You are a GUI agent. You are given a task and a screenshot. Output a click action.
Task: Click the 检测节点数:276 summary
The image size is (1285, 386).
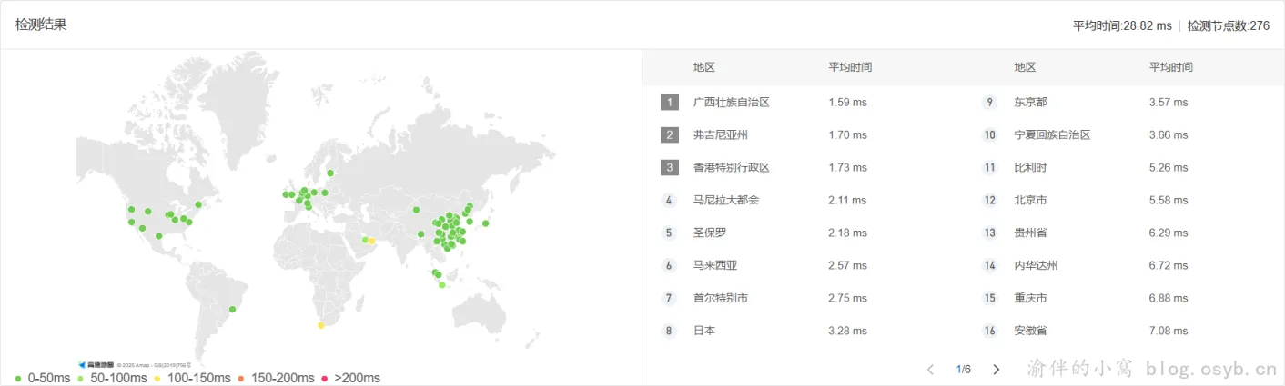1229,25
